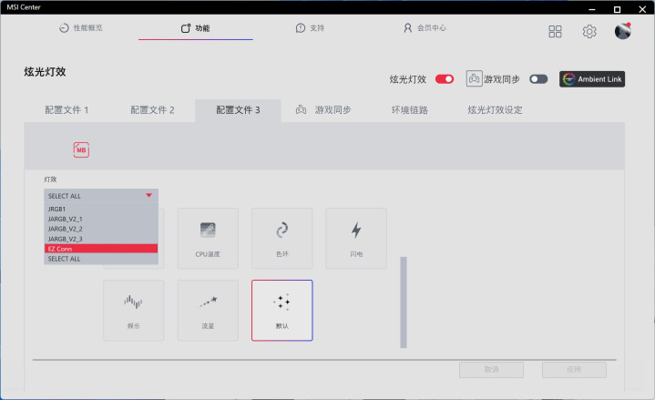Click the Ambient Link button
Image resolution: width=655 pixels, height=400 pixels.
[592, 79]
